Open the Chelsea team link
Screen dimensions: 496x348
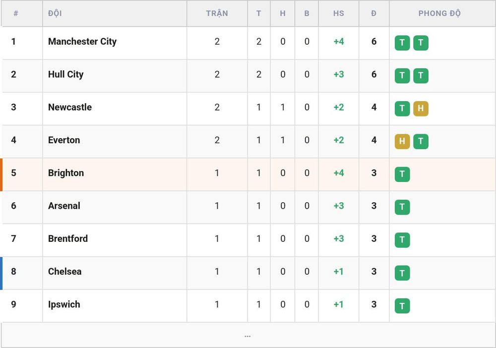(64, 272)
